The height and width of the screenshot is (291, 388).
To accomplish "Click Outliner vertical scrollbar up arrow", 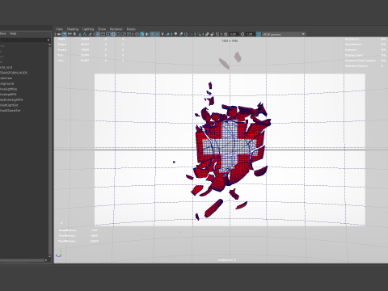I will [49, 44].
